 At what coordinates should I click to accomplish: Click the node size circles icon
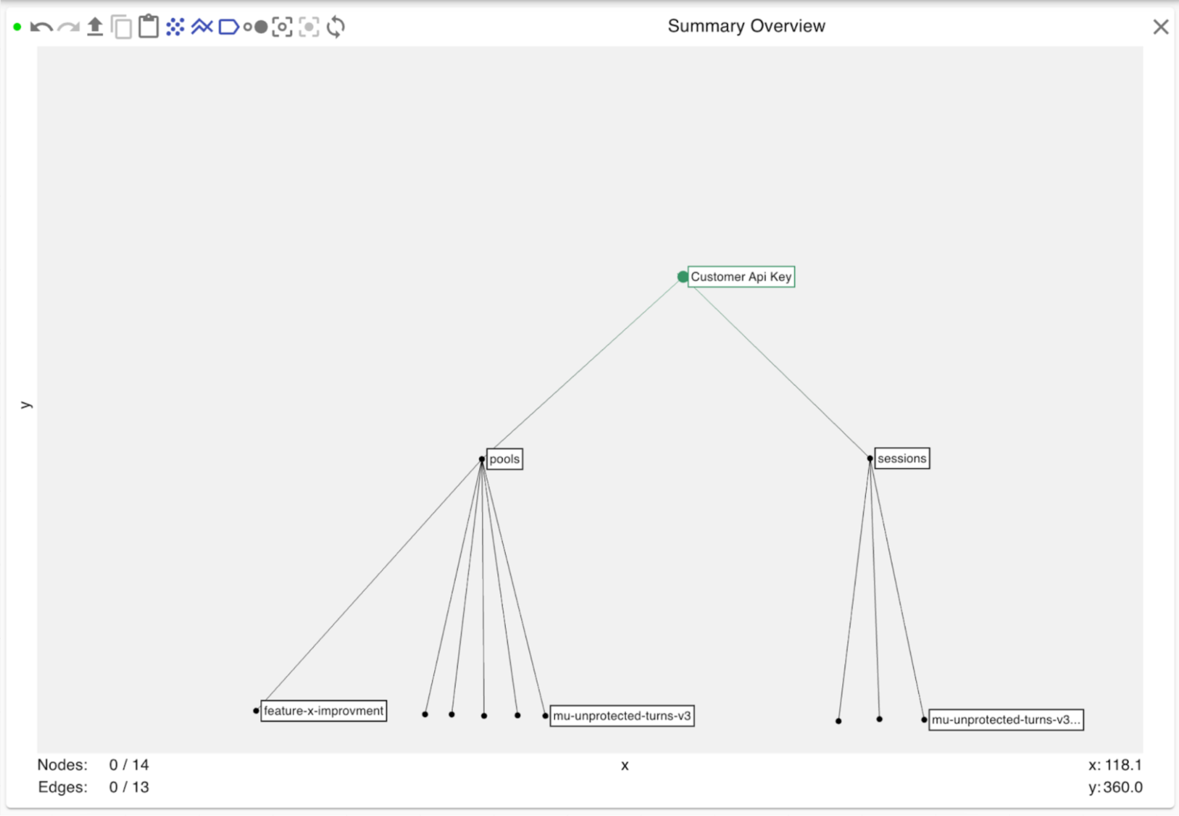click(x=255, y=27)
